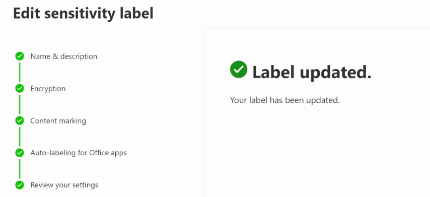The image size is (430, 197).
Task: Click the 'Your label has been updated' message
Action: click(285, 100)
